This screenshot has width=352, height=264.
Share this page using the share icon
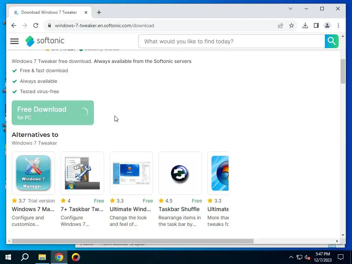click(280, 25)
